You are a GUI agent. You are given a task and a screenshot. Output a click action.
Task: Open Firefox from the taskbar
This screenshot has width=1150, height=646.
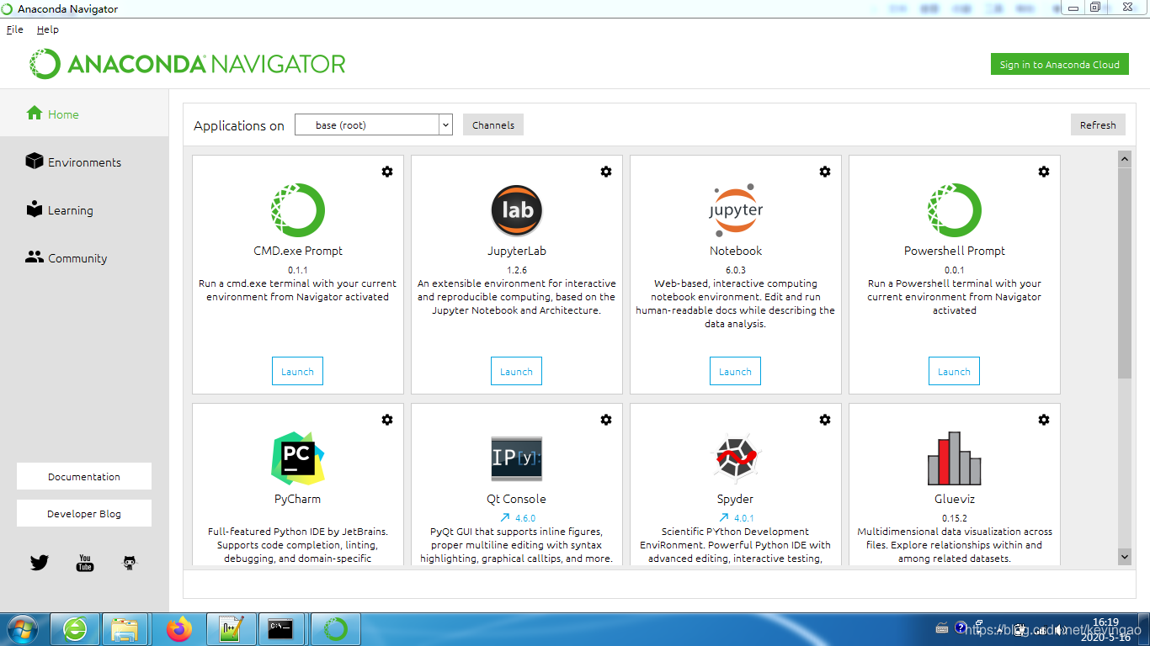pyautogui.click(x=179, y=628)
